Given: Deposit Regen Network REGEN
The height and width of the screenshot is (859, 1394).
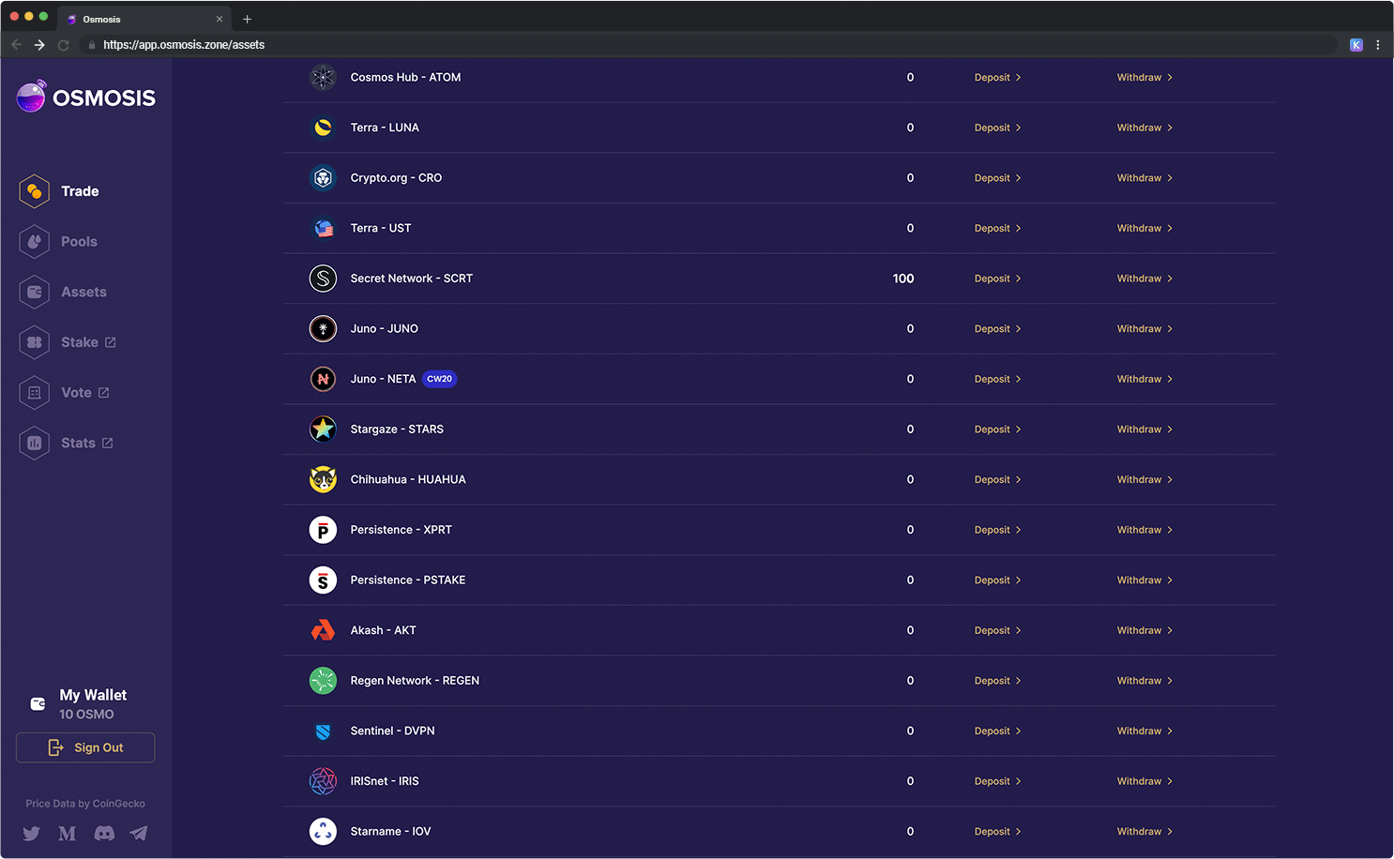Looking at the screenshot, I should click(x=997, y=681).
